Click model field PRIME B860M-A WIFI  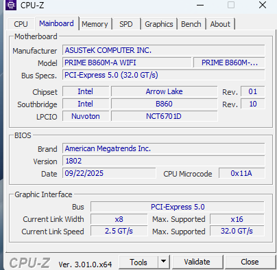(x=127, y=63)
